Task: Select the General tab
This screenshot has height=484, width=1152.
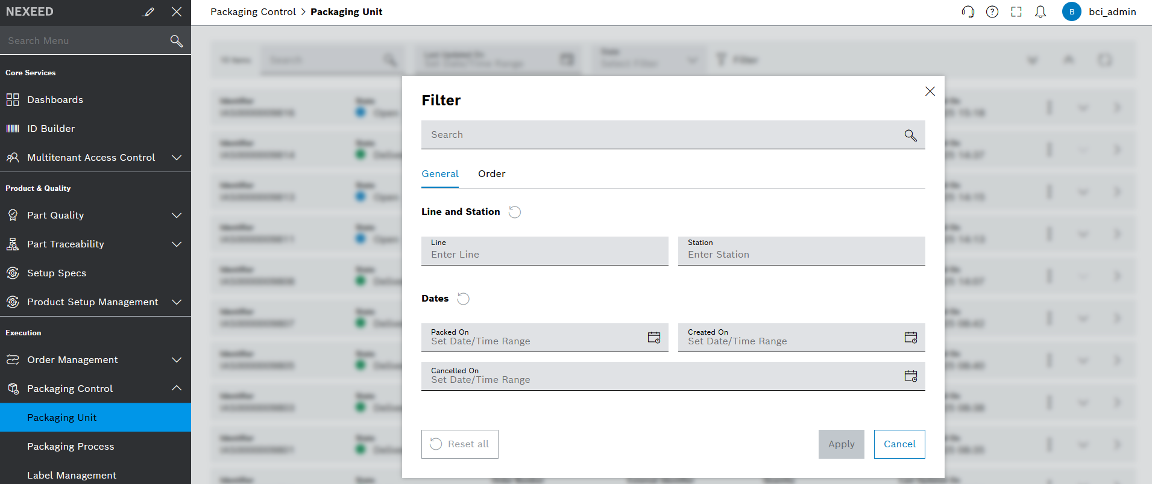Action: tap(439, 174)
